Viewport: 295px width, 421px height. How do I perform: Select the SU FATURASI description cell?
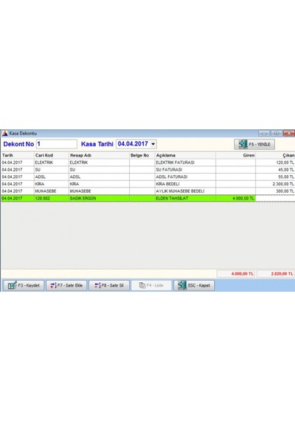coord(185,170)
